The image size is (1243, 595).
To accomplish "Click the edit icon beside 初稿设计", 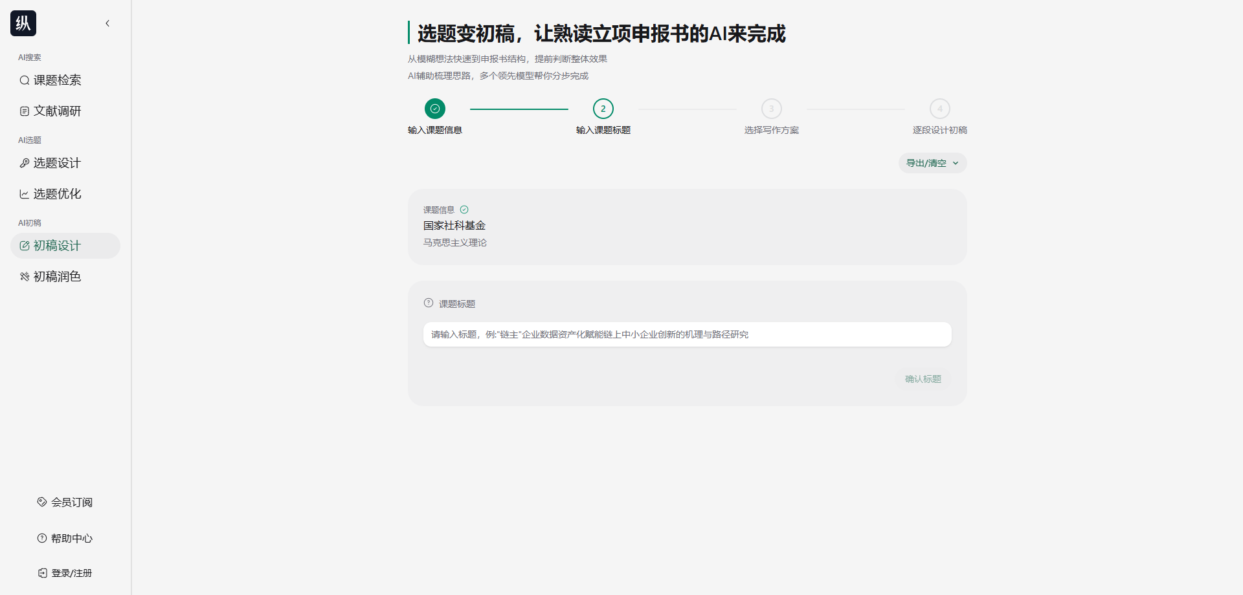I will point(25,246).
